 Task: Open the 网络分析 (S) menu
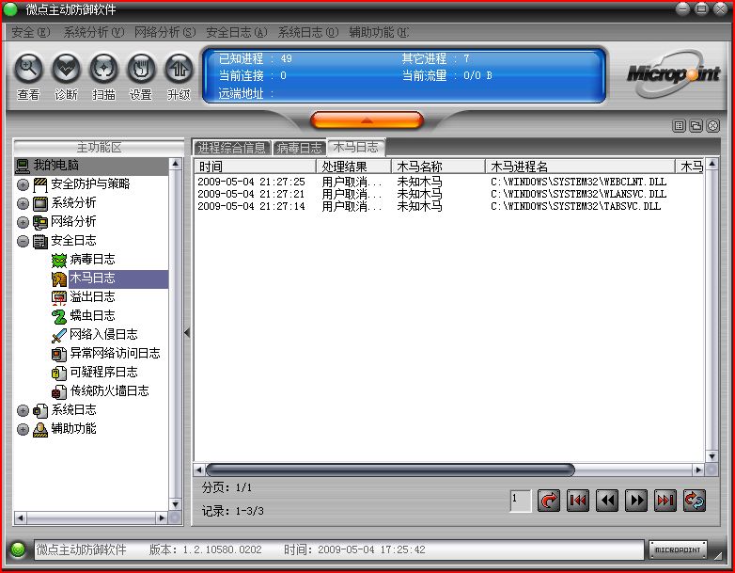tap(165, 32)
